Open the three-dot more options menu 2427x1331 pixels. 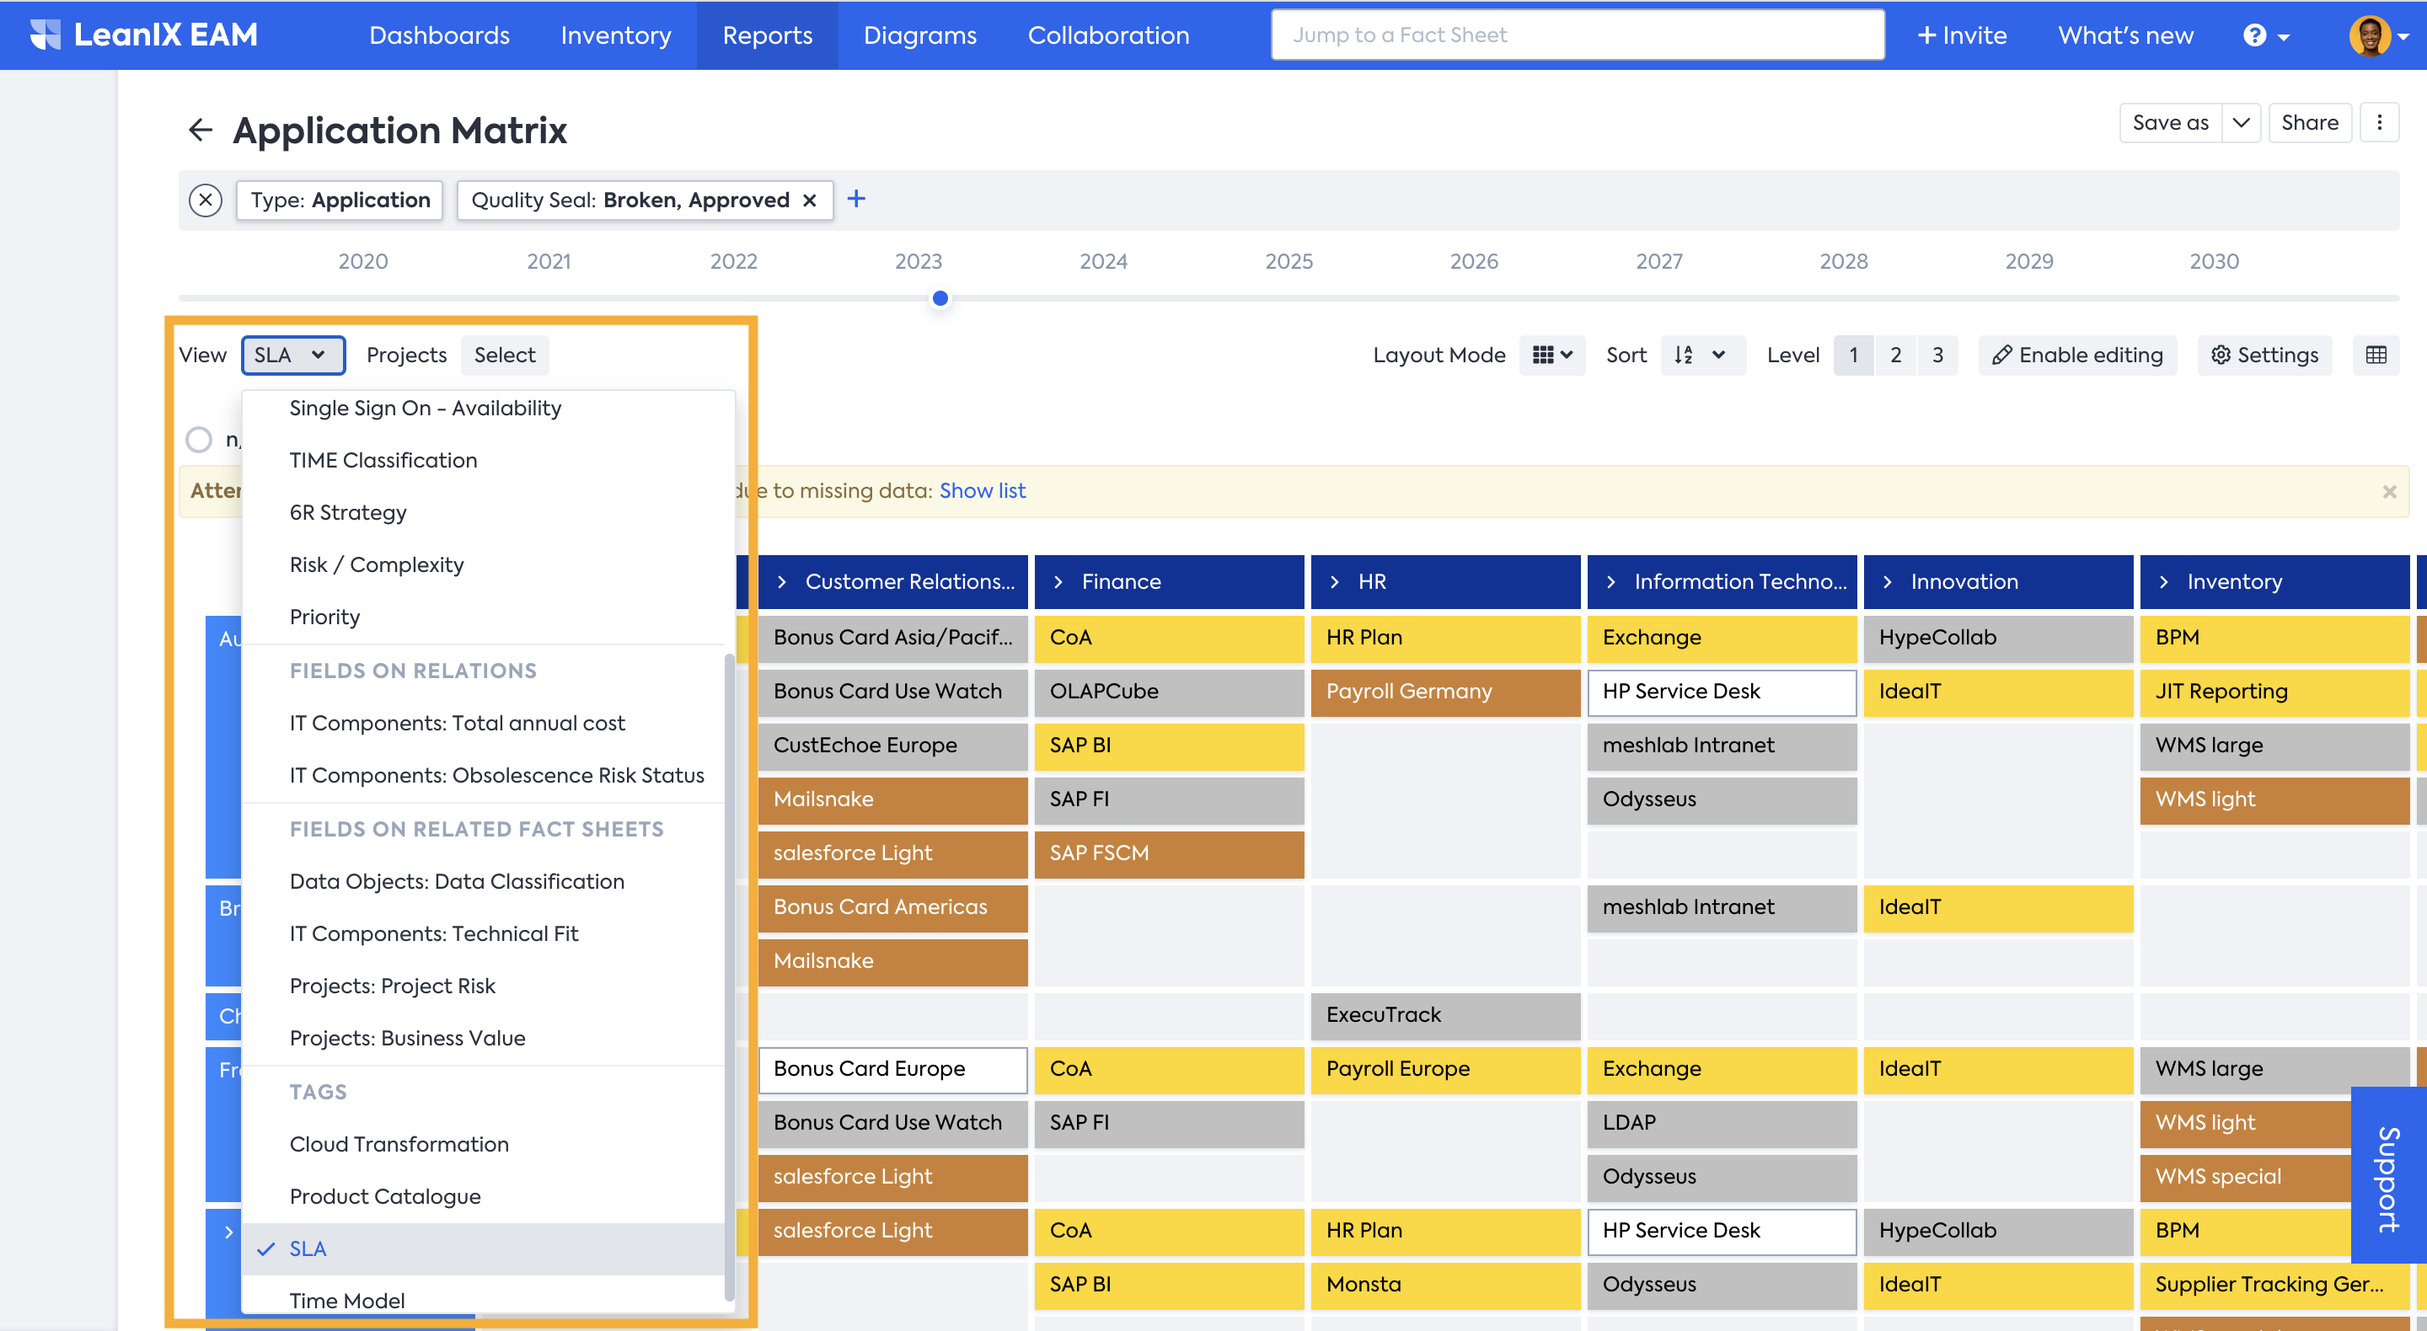[2379, 122]
